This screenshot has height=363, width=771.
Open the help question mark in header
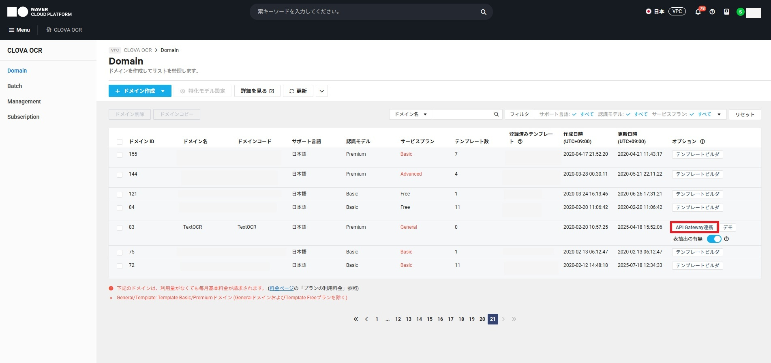coord(712,12)
